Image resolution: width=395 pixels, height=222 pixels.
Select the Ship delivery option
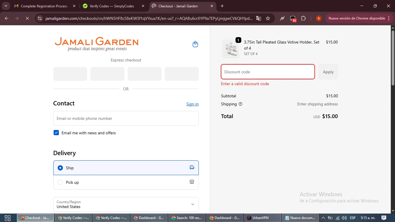point(126,168)
